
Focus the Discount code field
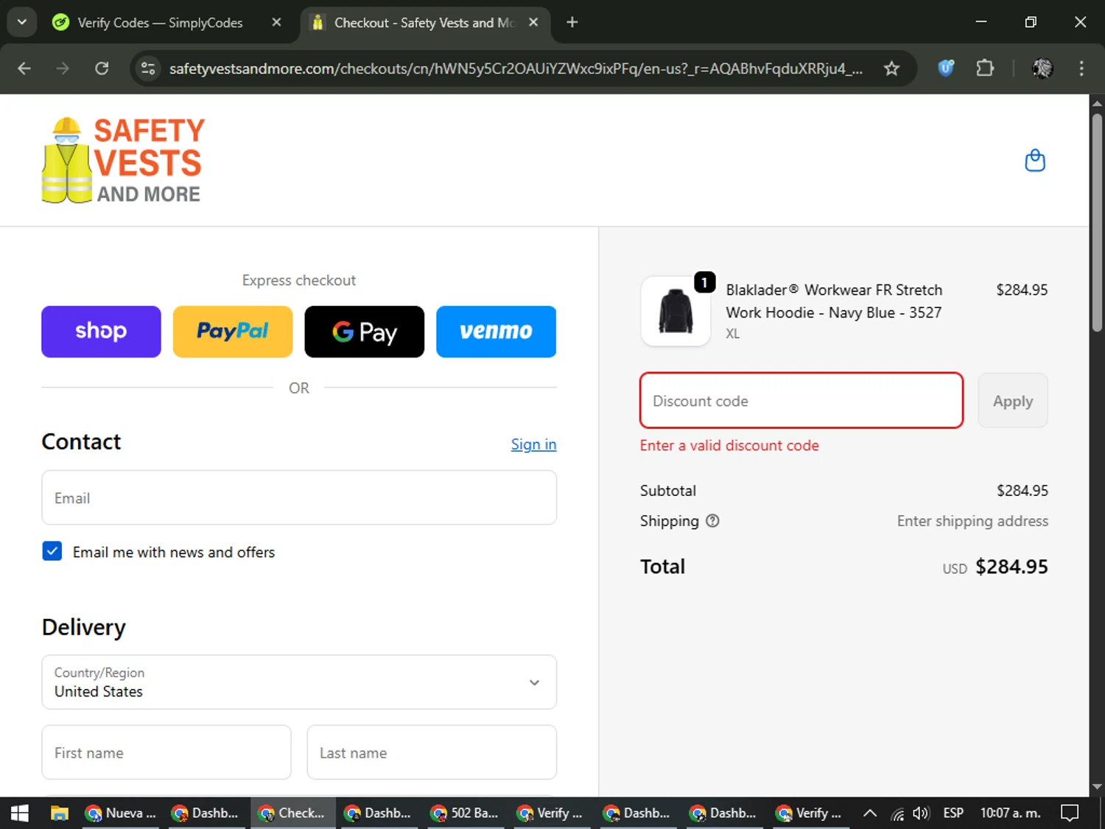tap(801, 400)
